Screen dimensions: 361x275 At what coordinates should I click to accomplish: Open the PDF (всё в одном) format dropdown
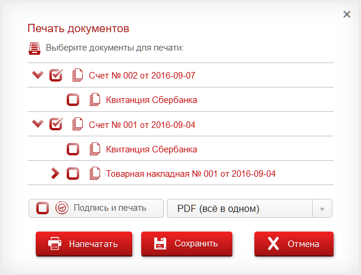tap(250, 208)
